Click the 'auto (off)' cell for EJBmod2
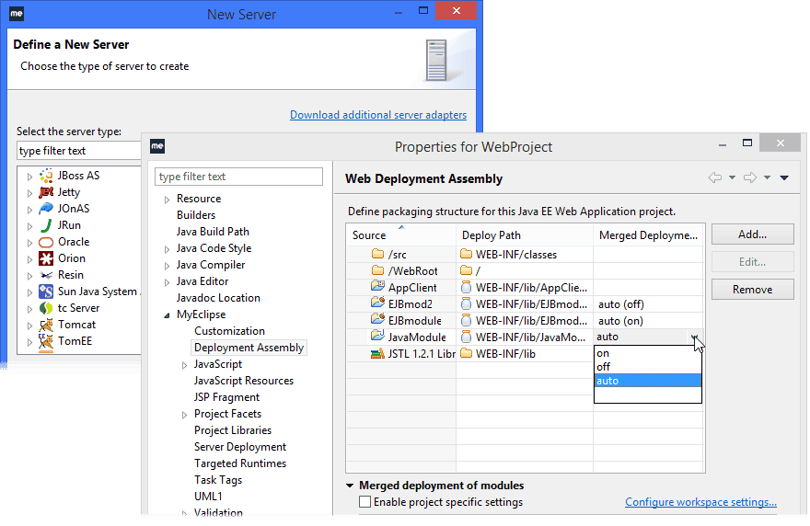 tap(648, 304)
